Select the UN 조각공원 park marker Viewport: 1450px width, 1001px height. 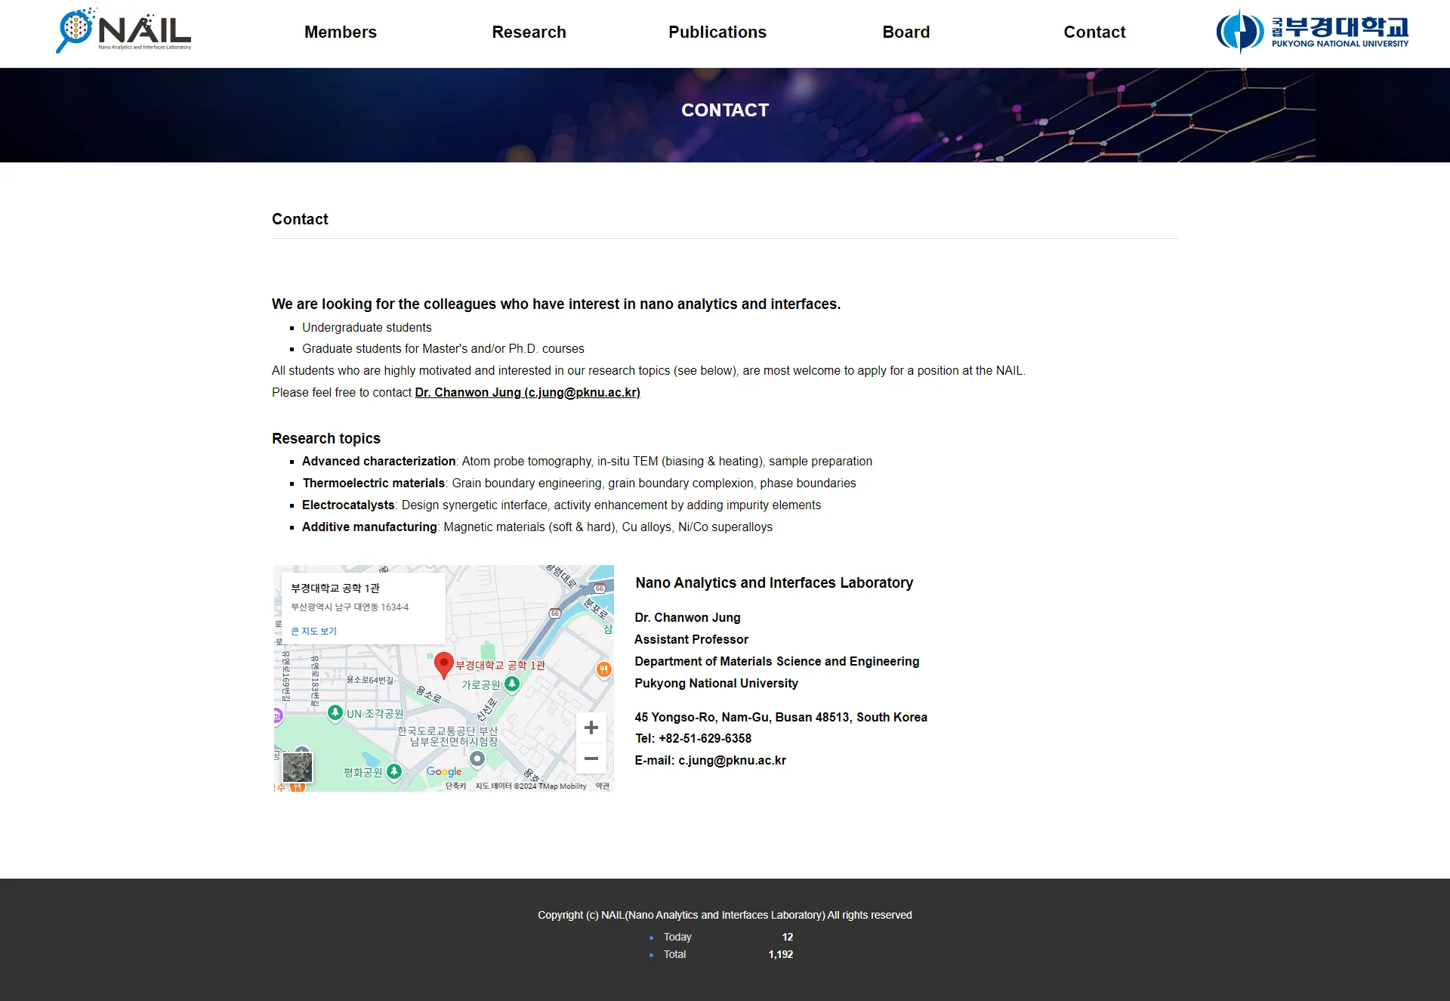click(x=335, y=712)
